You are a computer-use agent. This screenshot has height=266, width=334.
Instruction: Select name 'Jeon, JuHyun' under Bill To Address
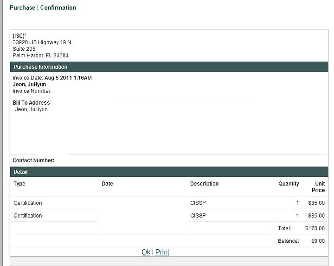(32, 109)
